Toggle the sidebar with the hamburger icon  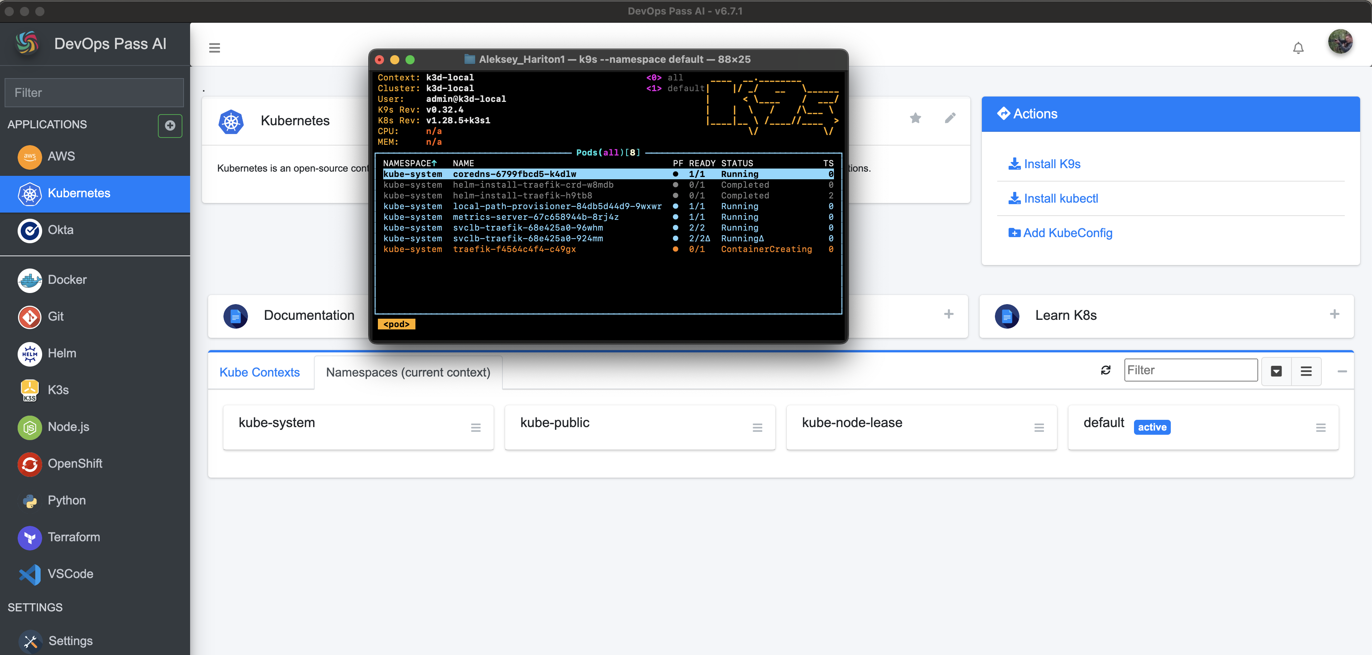pos(214,48)
